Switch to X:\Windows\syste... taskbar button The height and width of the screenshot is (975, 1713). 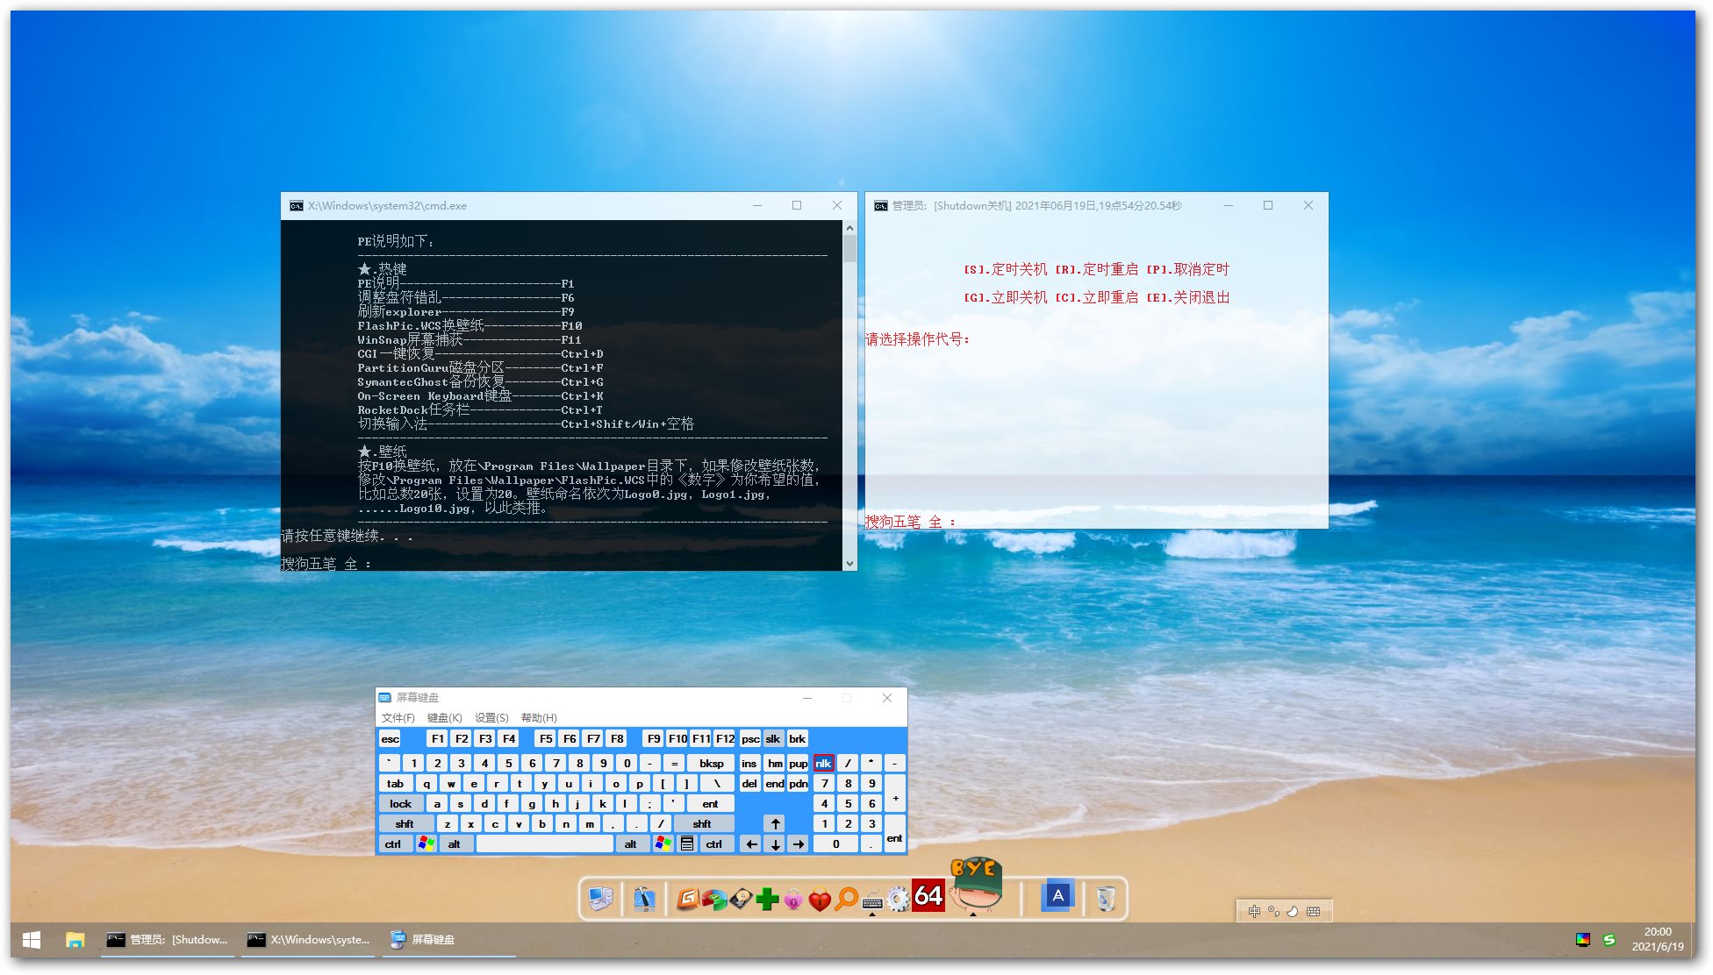point(308,940)
